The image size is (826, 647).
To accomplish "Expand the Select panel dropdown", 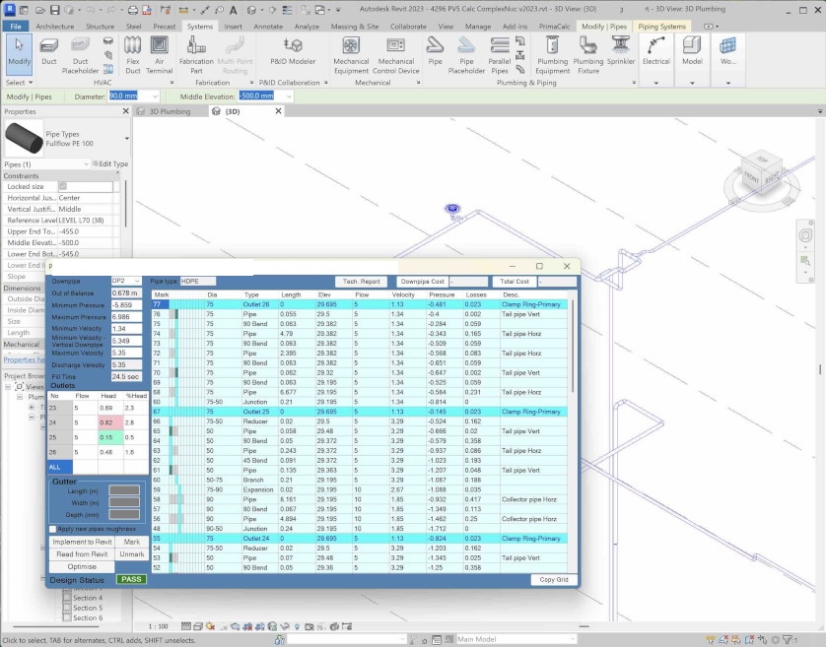I will coord(20,83).
